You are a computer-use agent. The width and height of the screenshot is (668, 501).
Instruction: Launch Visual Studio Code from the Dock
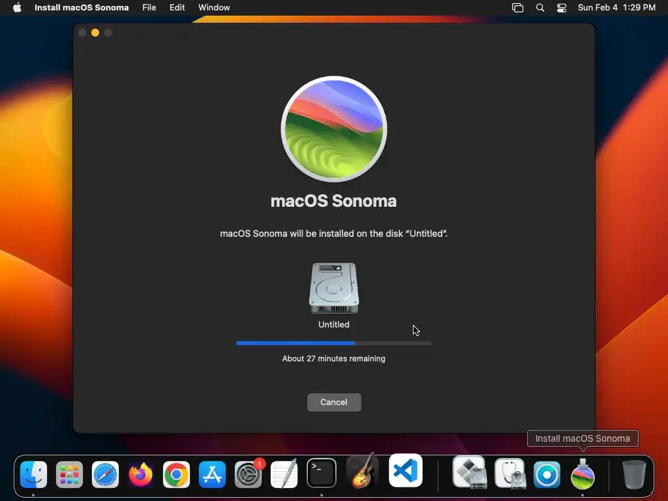(406, 470)
